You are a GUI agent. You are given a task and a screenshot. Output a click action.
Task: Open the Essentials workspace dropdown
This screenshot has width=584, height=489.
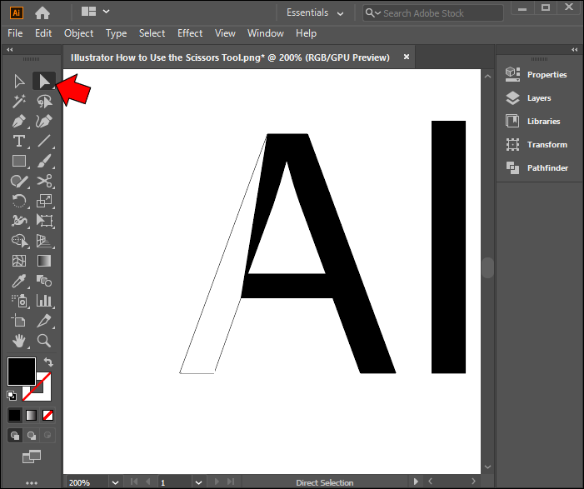point(315,12)
